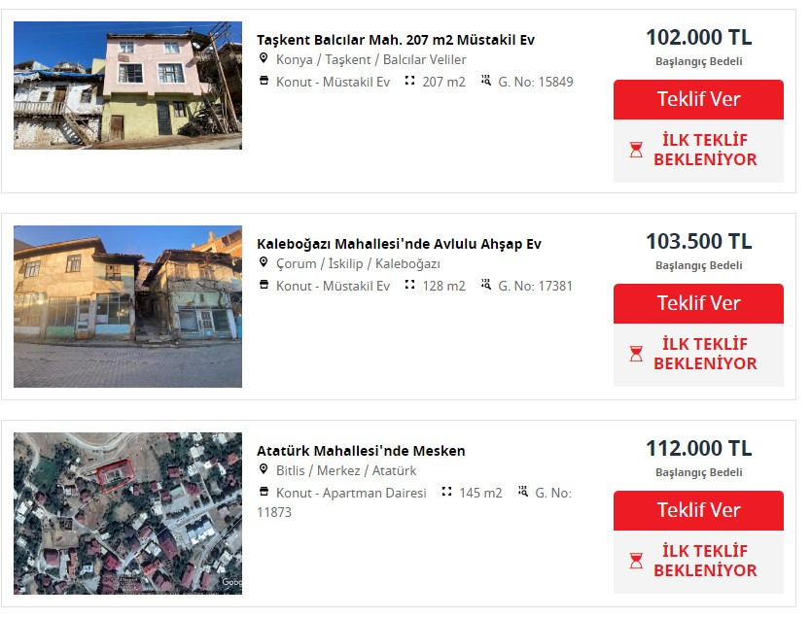View old wooden houses street photo
Screen dimensions: 811x618
127,306
